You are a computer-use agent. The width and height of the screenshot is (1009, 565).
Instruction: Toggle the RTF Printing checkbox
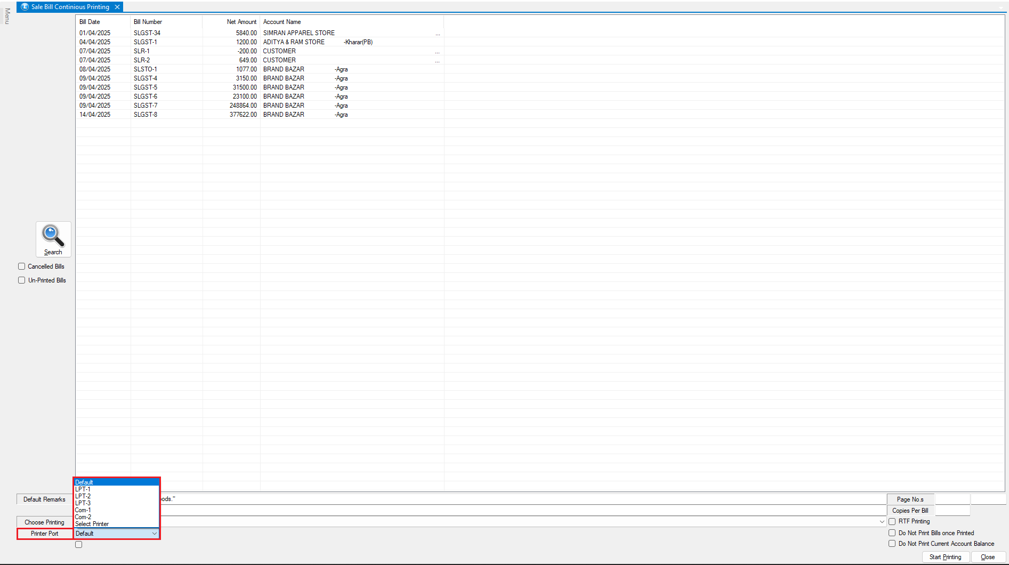(x=892, y=521)
